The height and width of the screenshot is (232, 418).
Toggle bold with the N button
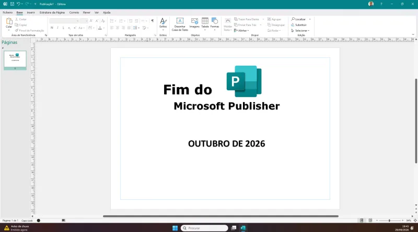coord(52,28)
